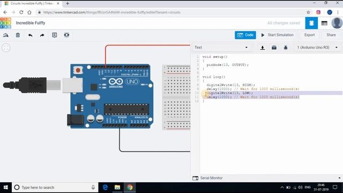Open the Chrome menu three dots
Image resolution: width=343 pixels, height=193 pixels.
(x=338, y=12)
